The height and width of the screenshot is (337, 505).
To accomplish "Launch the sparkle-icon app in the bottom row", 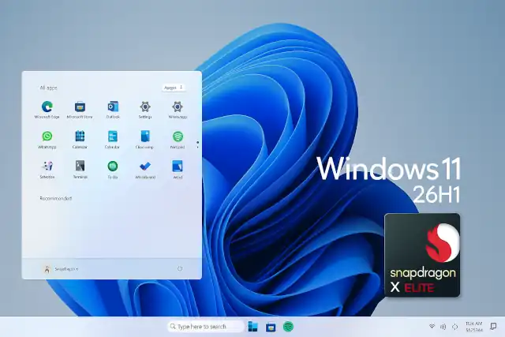I will click(47, 170).
